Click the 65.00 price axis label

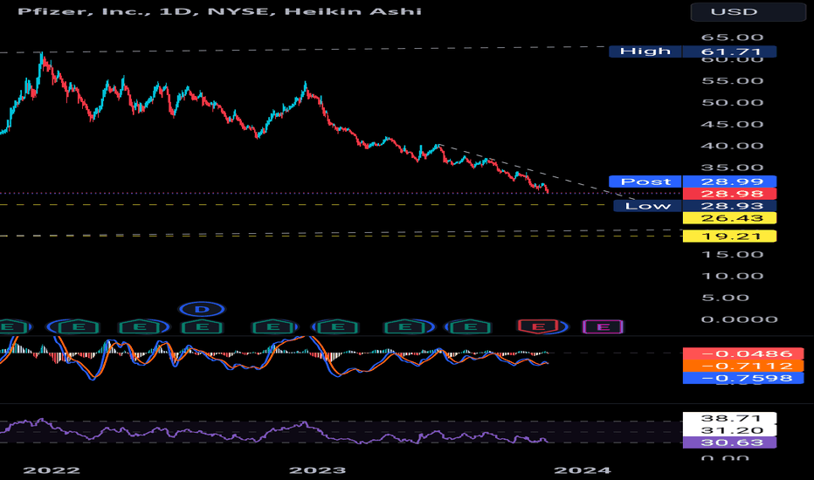(x=732, y=38)
